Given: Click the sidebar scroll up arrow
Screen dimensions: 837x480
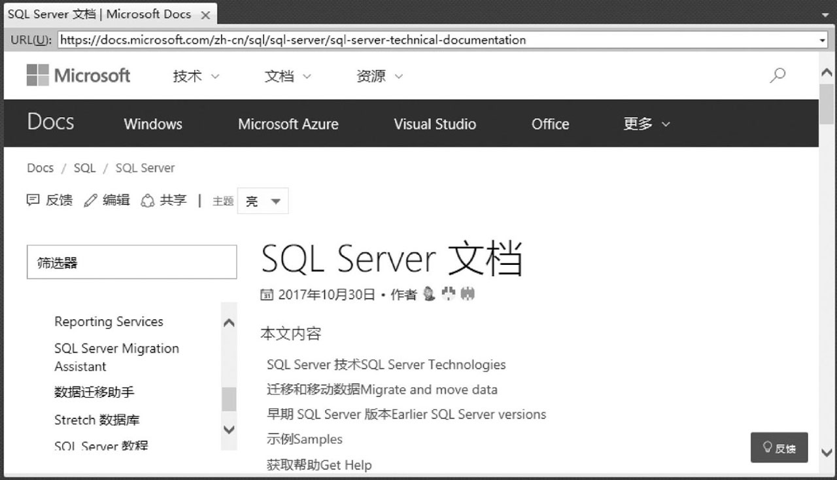Looking at the screenshot, I should pos(229,322).
